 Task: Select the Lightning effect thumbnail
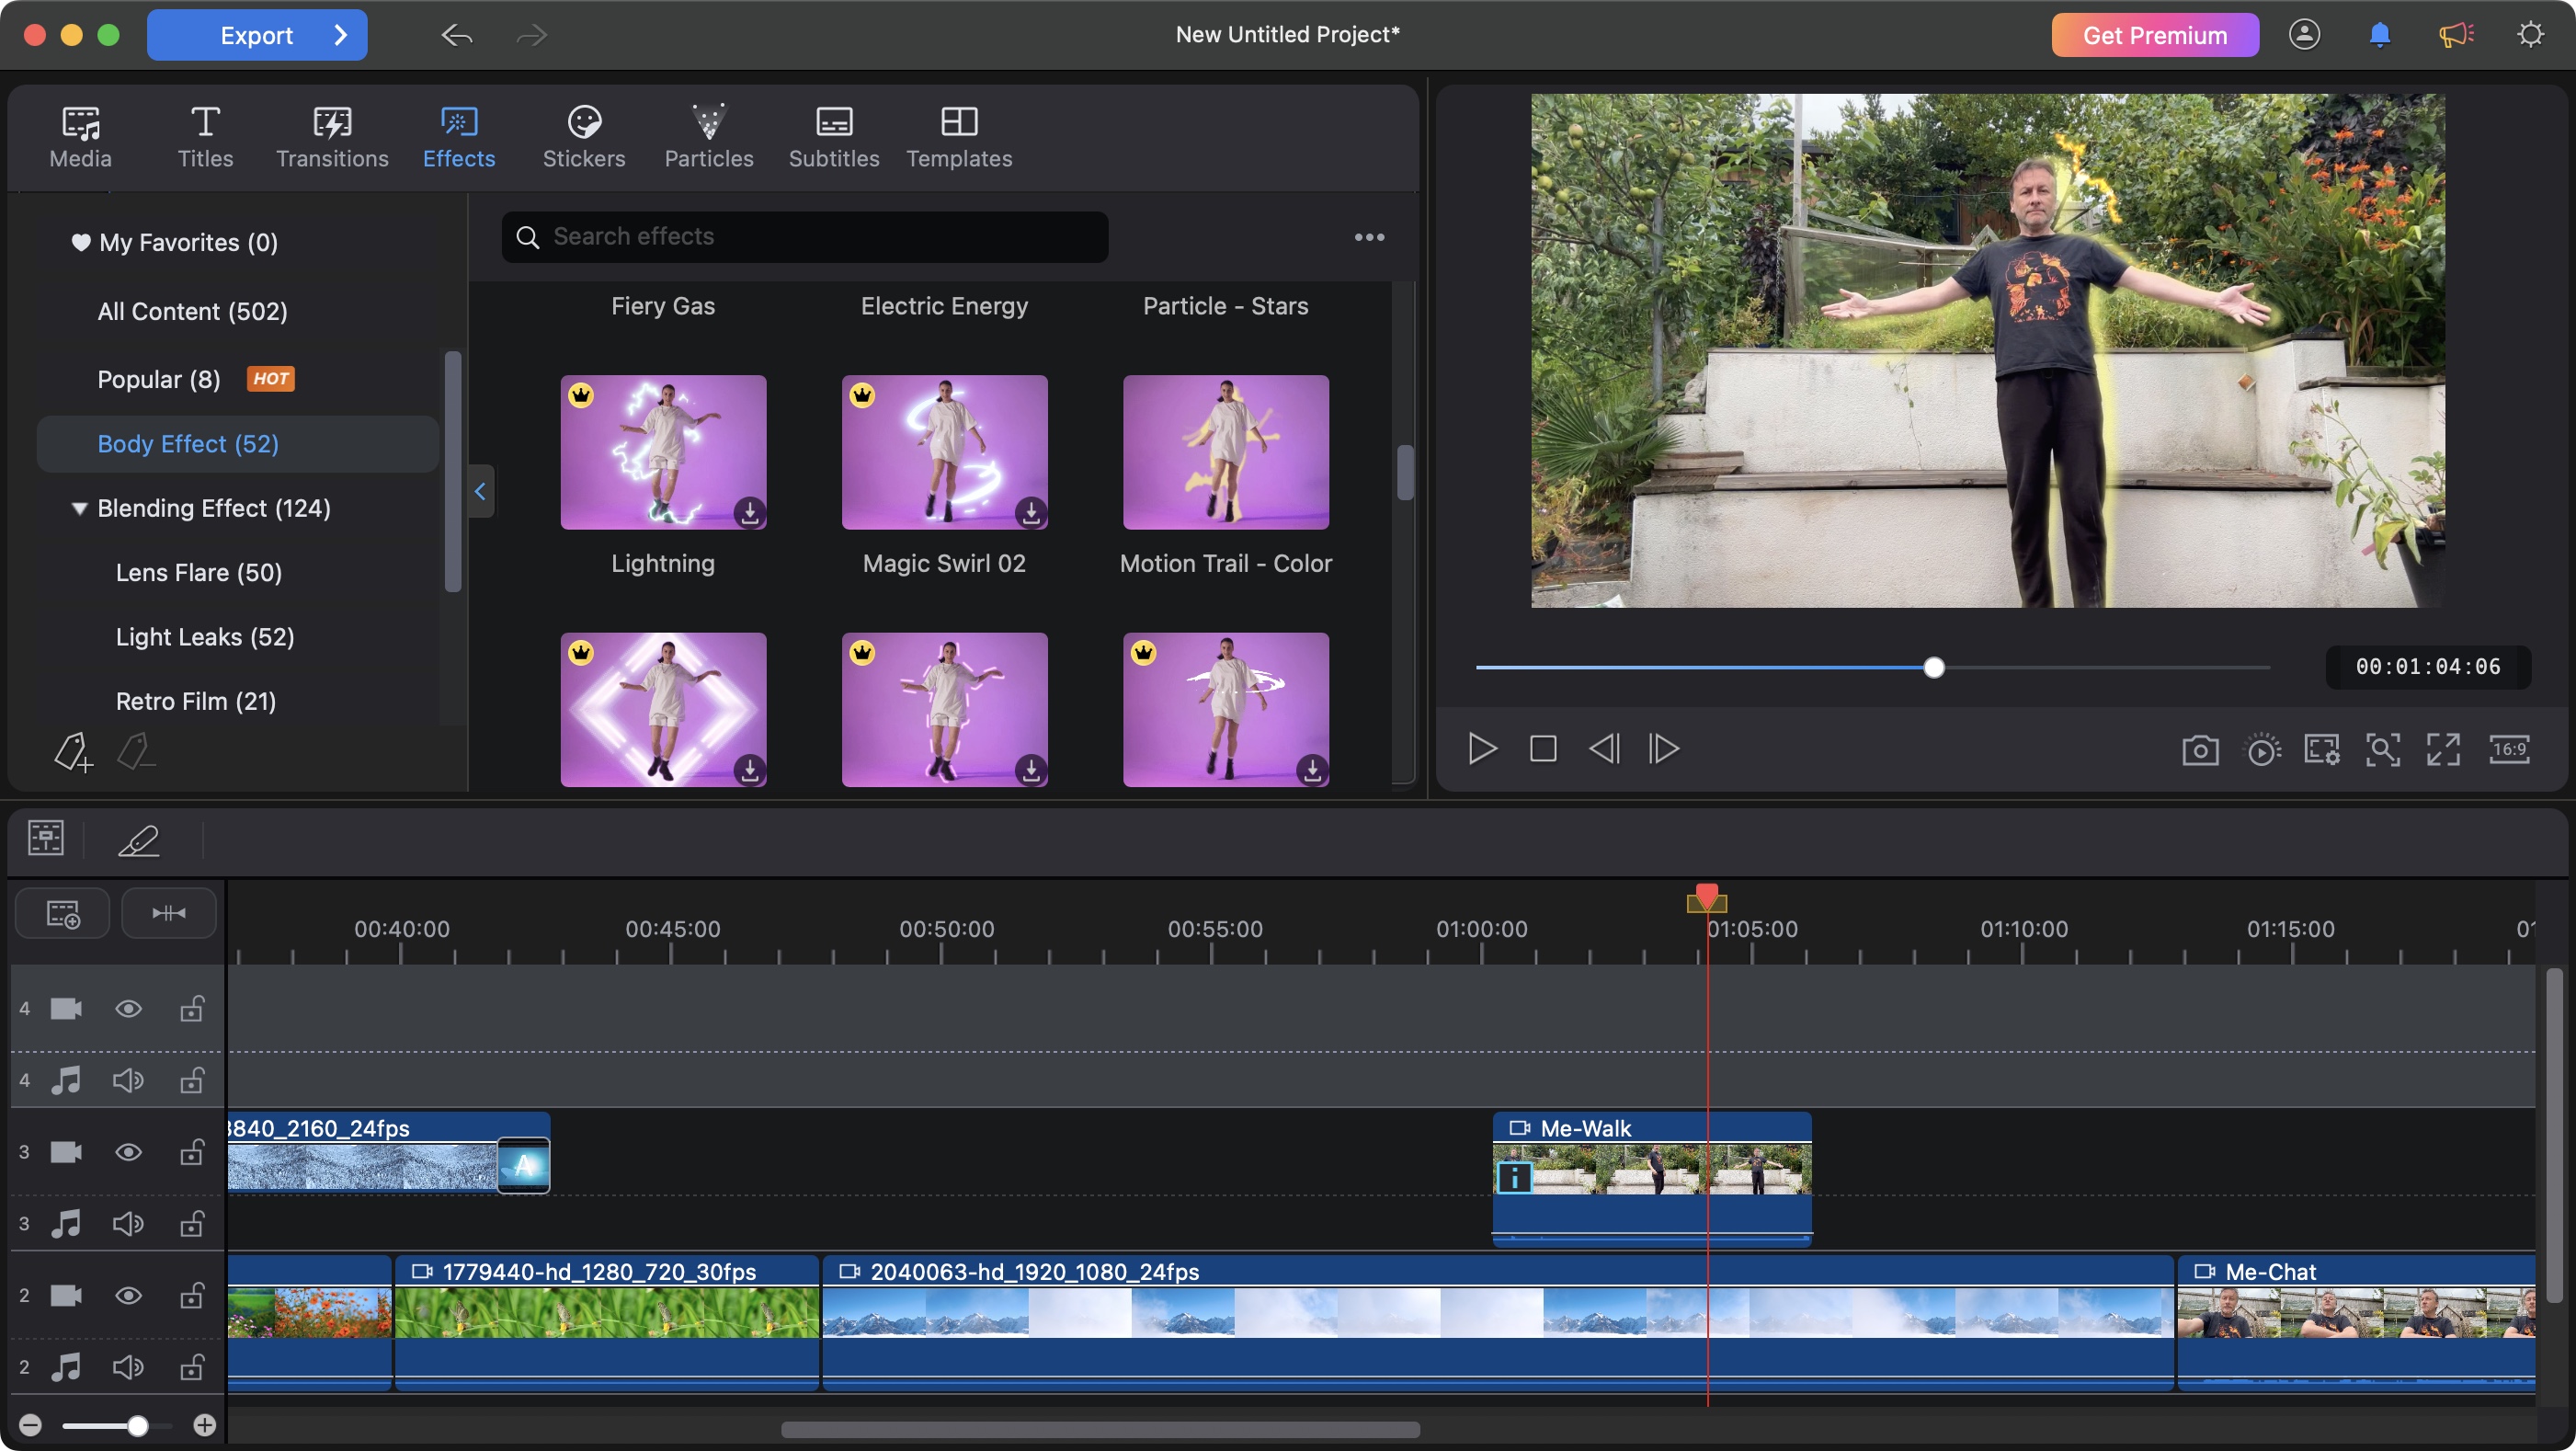point(662,452)
